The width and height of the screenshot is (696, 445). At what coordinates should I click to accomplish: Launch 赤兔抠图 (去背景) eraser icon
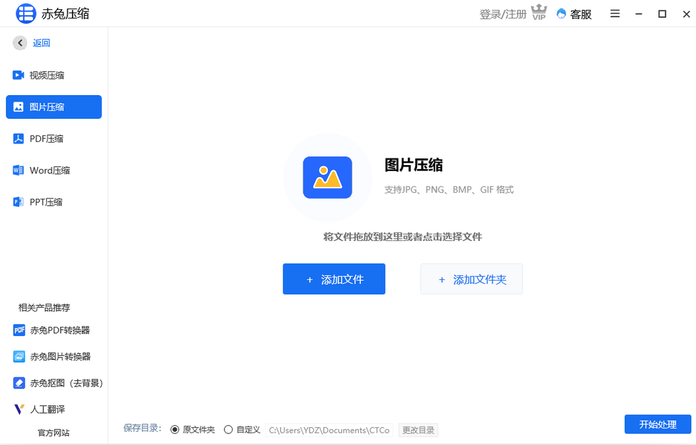19,383
